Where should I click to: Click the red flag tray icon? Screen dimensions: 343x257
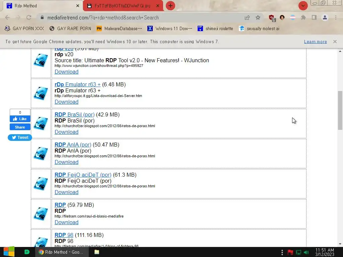pyautogui.click(x=290, y=252)
